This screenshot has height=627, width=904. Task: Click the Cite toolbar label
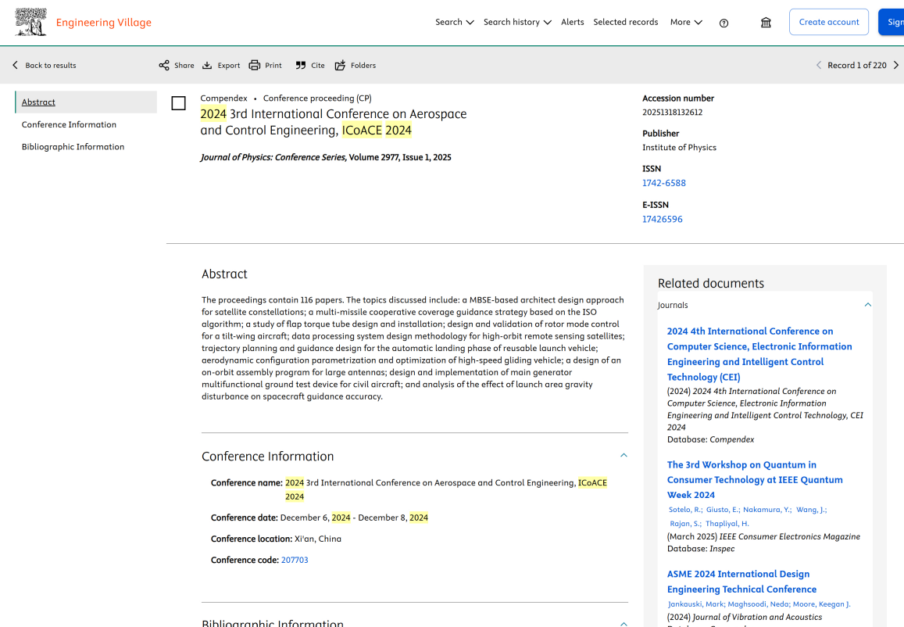click(318, 65)
